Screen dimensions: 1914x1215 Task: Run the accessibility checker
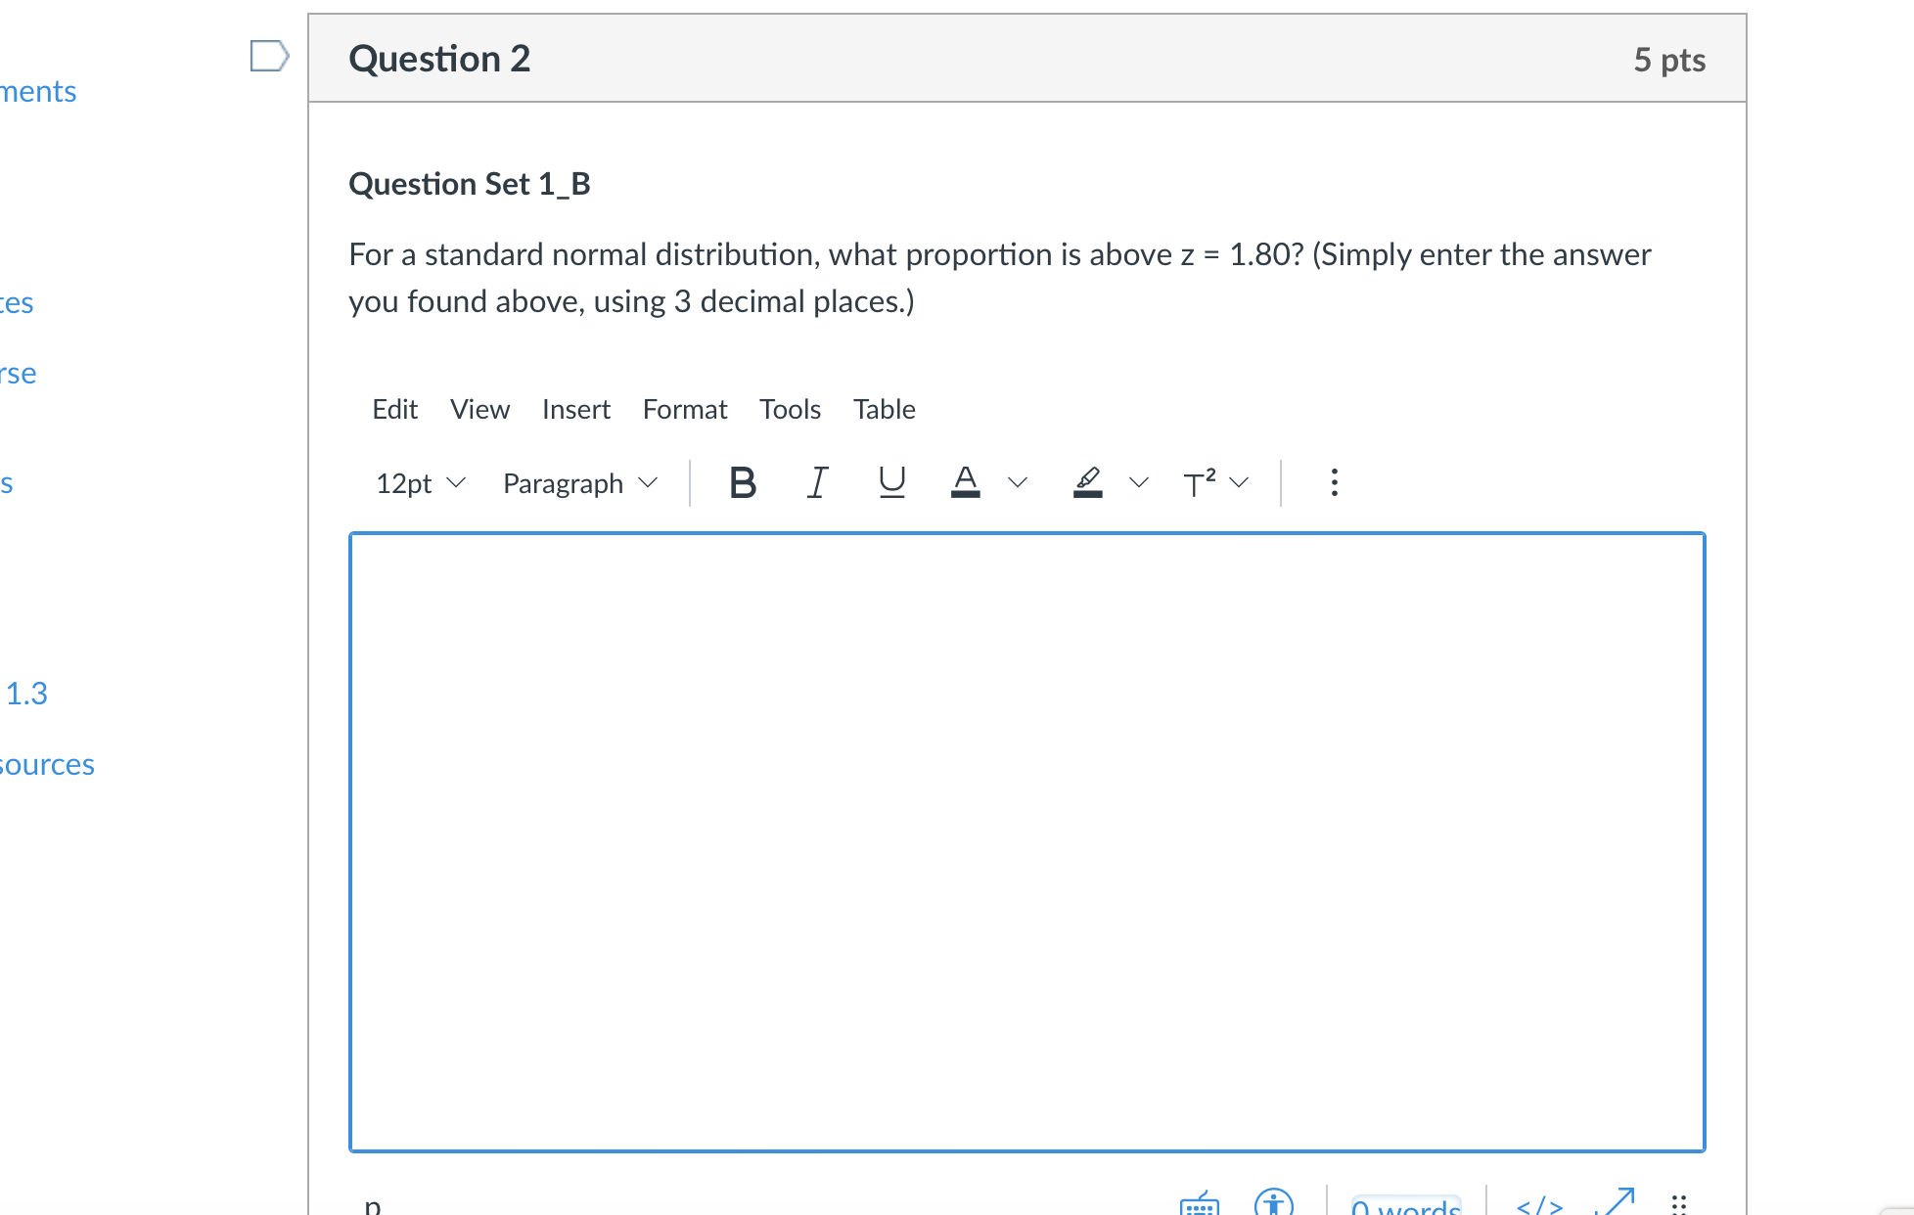pos(1274,1204)
